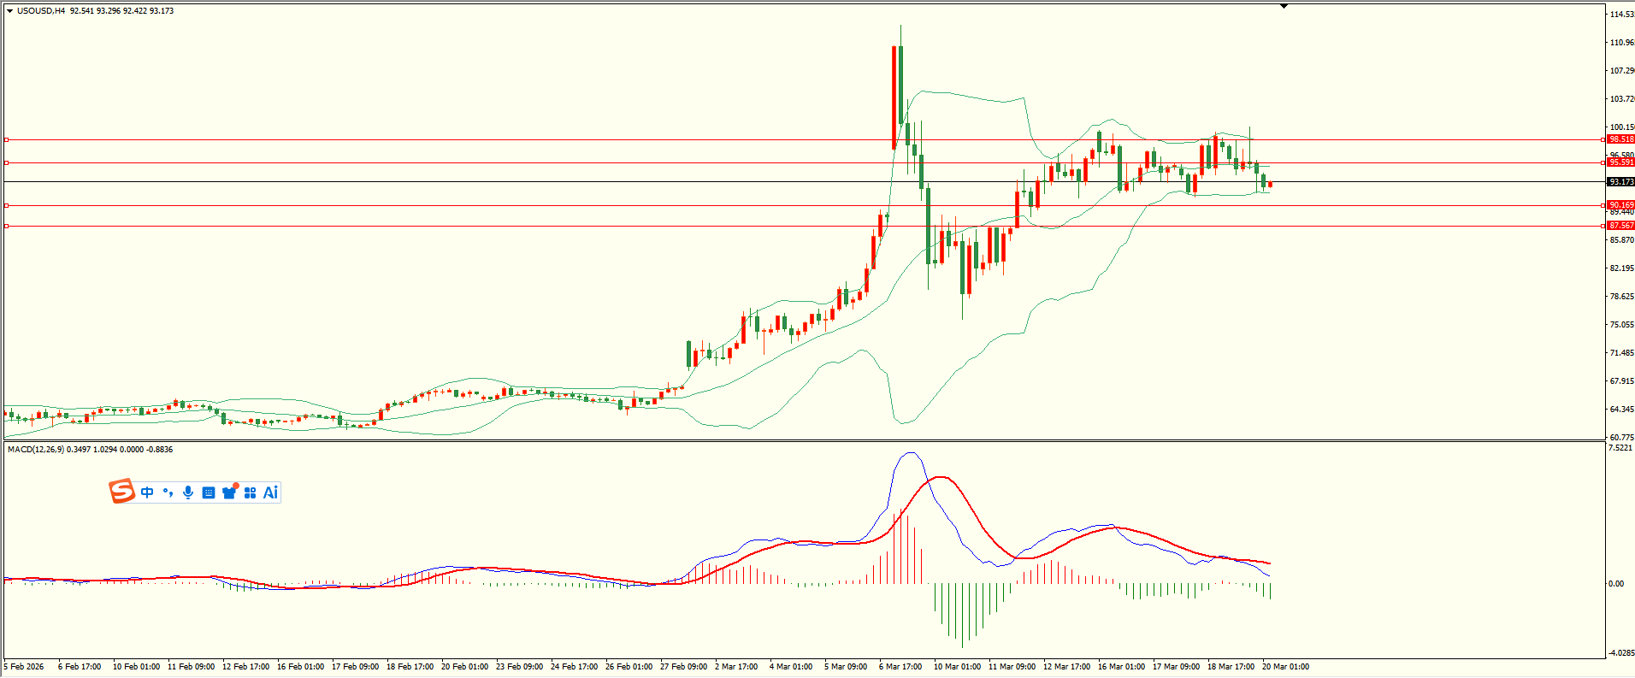1635x678 pixels.
Task: Start voice input with the microphone icon
Action: (188, 492)
